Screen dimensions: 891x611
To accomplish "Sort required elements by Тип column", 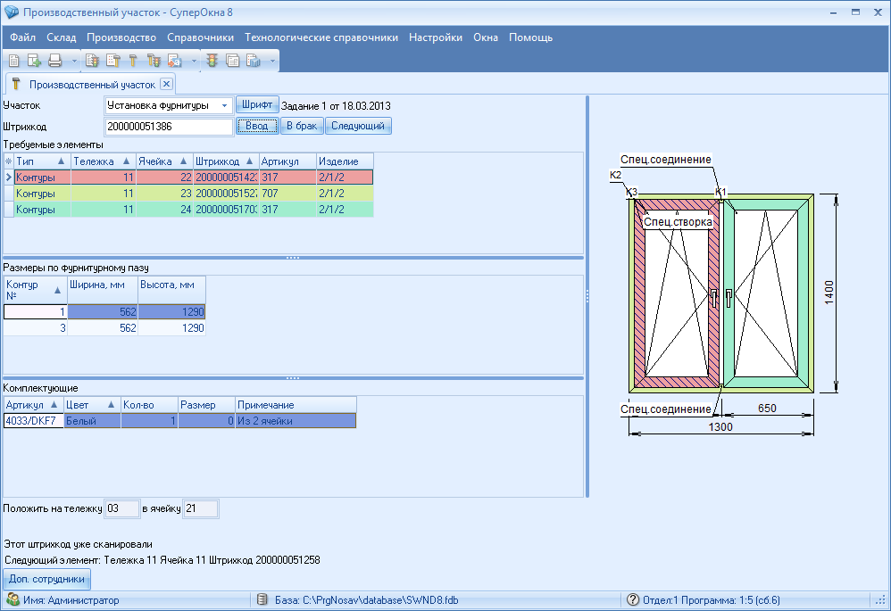I will pos(42,161).
